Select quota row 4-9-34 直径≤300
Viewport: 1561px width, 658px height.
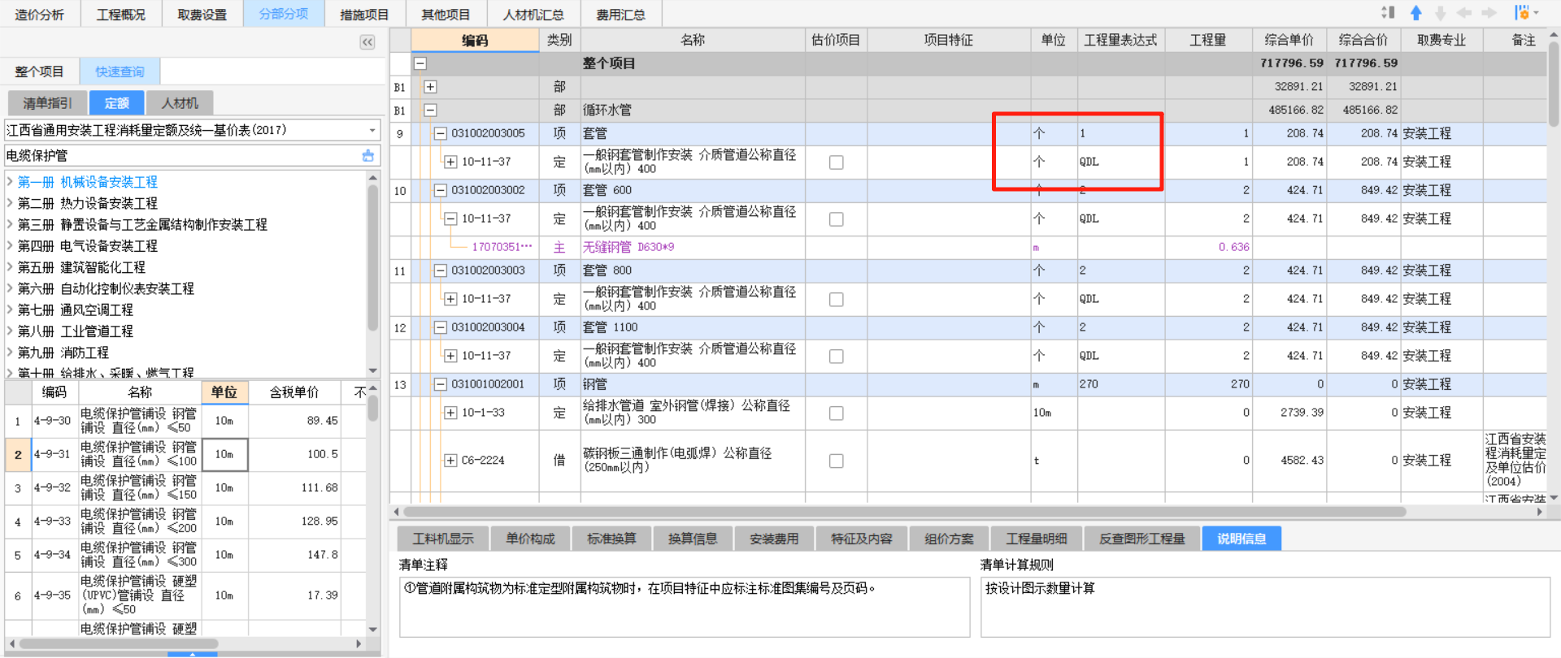point(185,555)
